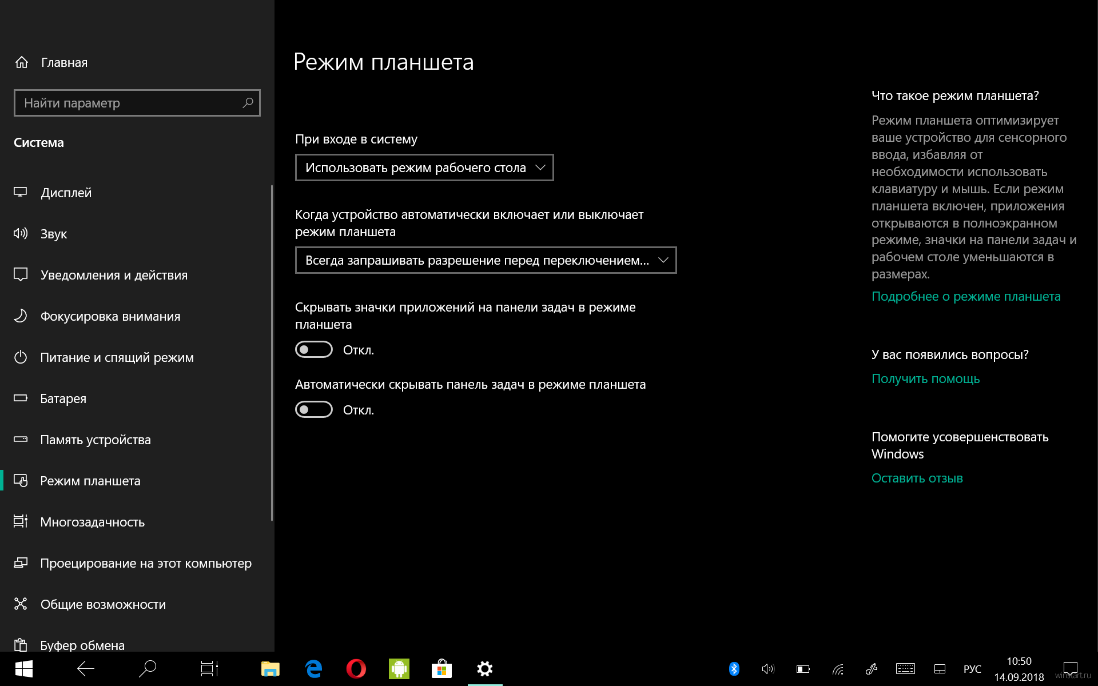Click the Bluetooth tray icon

pyautogui.click(x=734, y=668)
